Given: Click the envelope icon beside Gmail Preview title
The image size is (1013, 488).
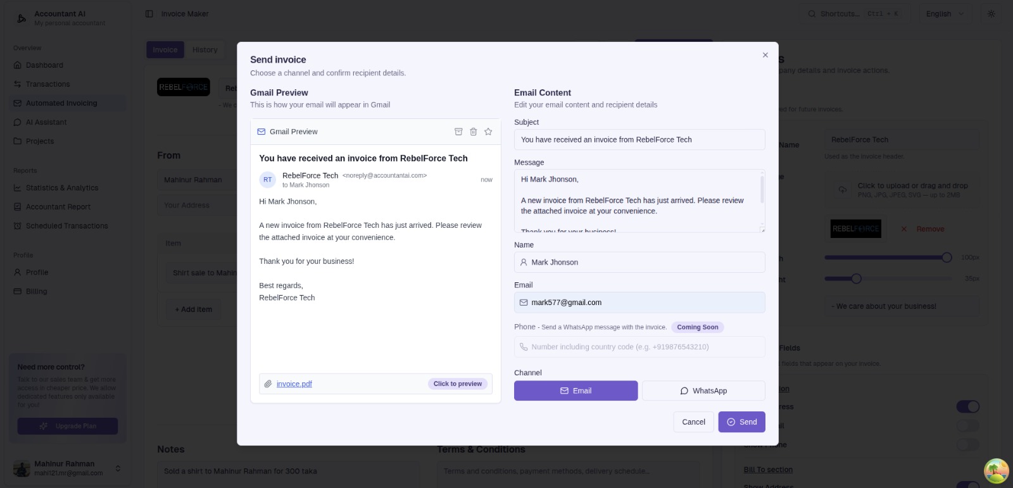Looking at the screenshot, I should (x=261, y=132).
